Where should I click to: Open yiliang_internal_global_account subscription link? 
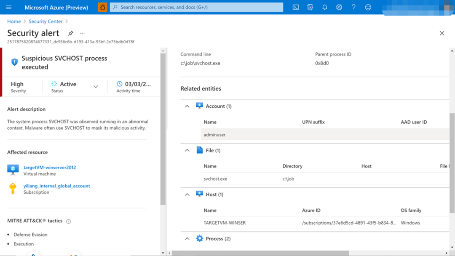tap(56, 186)
